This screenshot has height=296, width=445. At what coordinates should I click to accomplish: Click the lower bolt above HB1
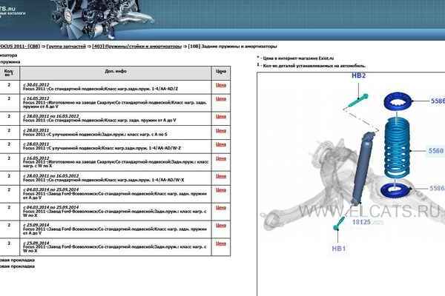(x=339, y=222)
